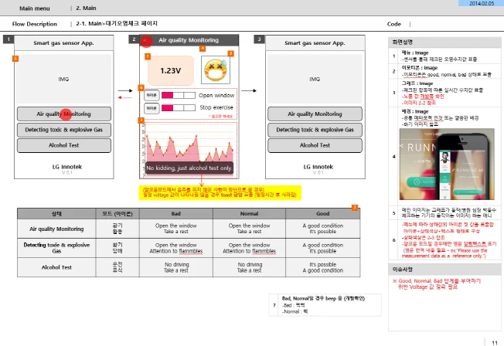Click the icon button beside Stop exercise
This screenshot has width=504, height=346.
[152, 108]
